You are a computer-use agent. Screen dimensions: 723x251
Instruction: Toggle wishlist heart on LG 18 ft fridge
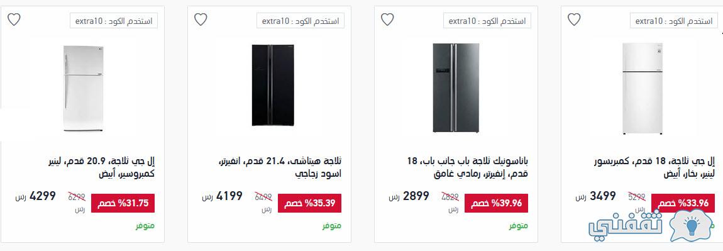point(574,20)
